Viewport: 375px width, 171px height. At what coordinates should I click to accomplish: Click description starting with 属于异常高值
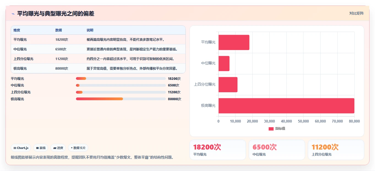pyautogui.click(x=132, y=69)
